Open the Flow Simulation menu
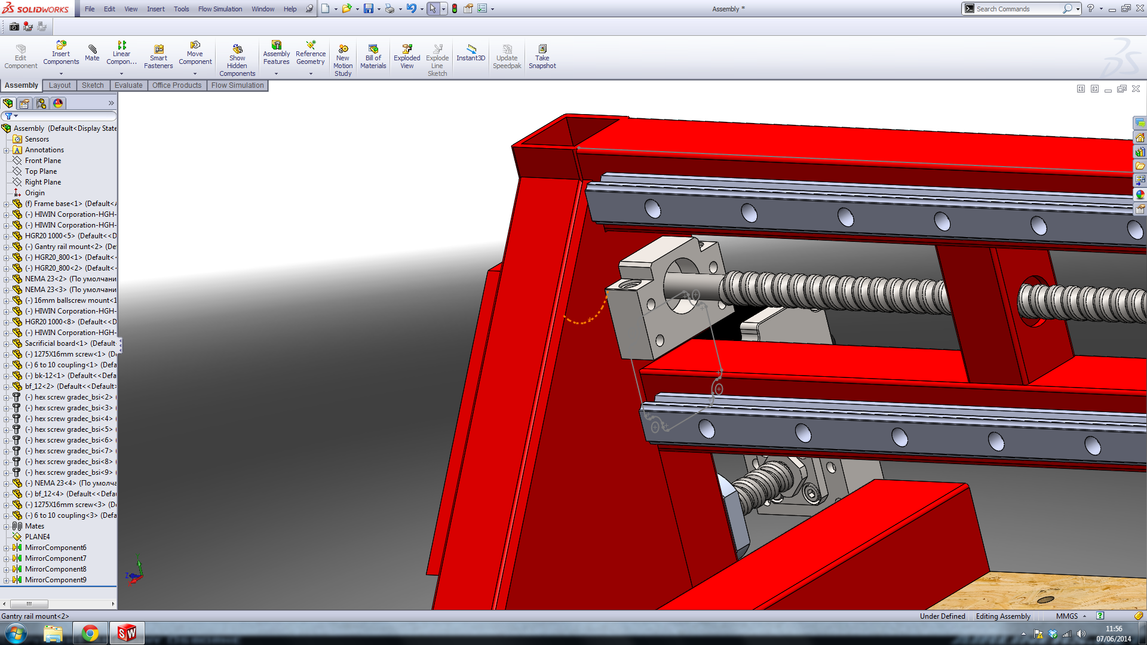This screenshot has height=645, width=1147. point(220,9)
